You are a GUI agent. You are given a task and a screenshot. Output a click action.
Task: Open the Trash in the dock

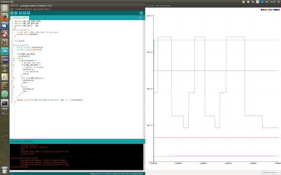(5, 170)
